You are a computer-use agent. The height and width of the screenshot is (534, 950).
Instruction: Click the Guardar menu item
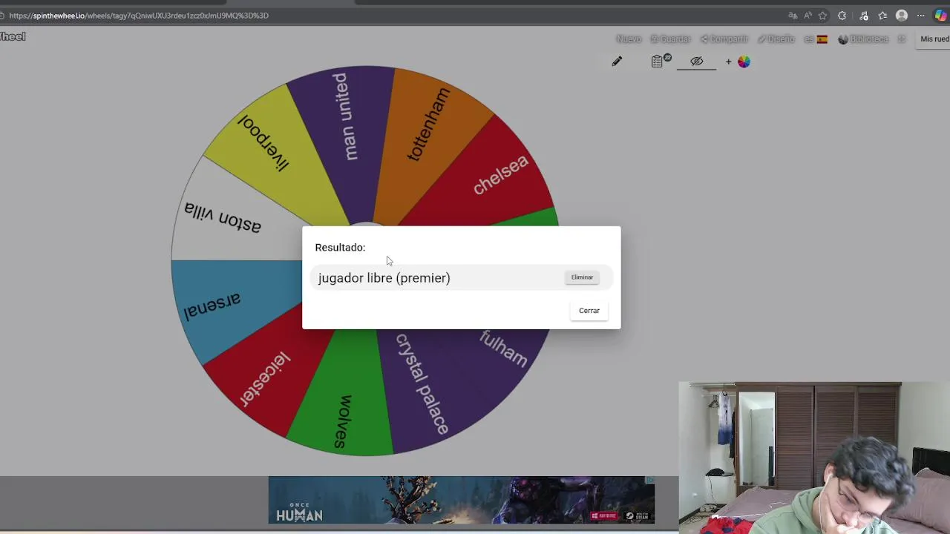(670, 39)
